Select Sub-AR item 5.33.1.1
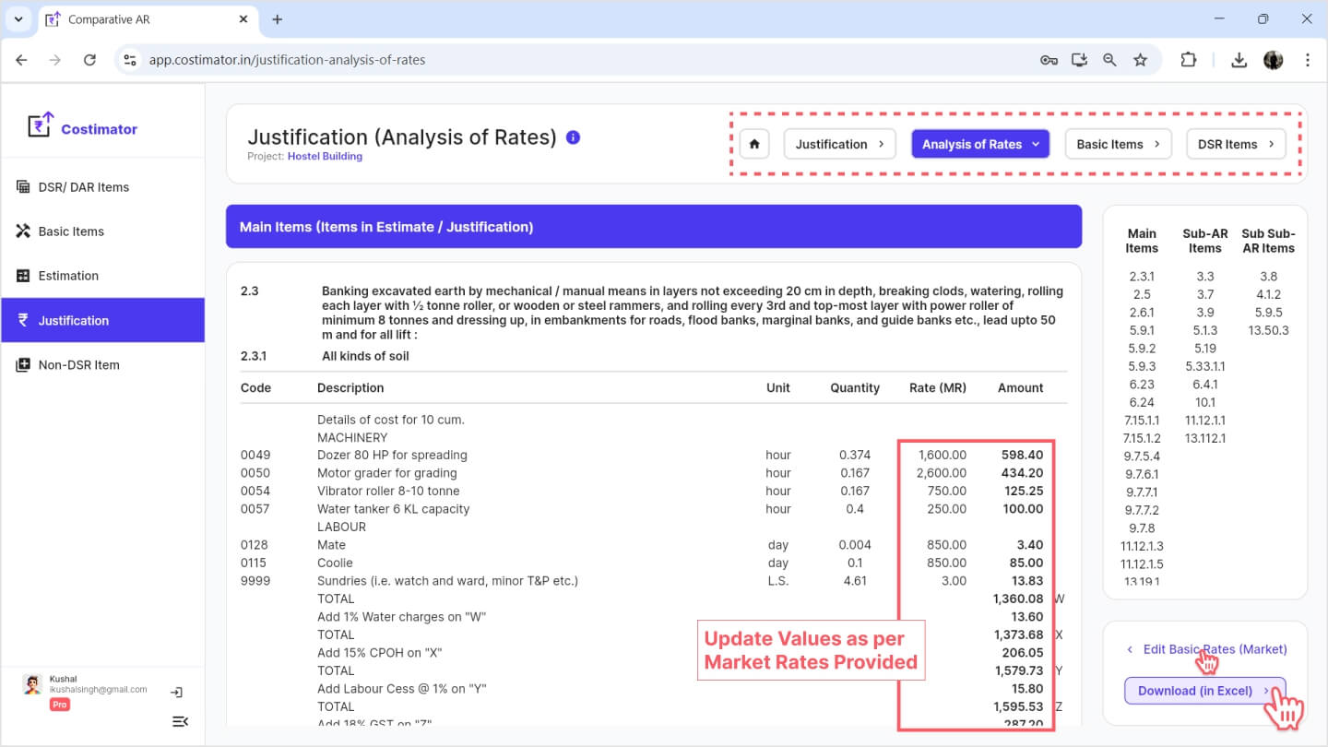 (x=1204, y=366)
